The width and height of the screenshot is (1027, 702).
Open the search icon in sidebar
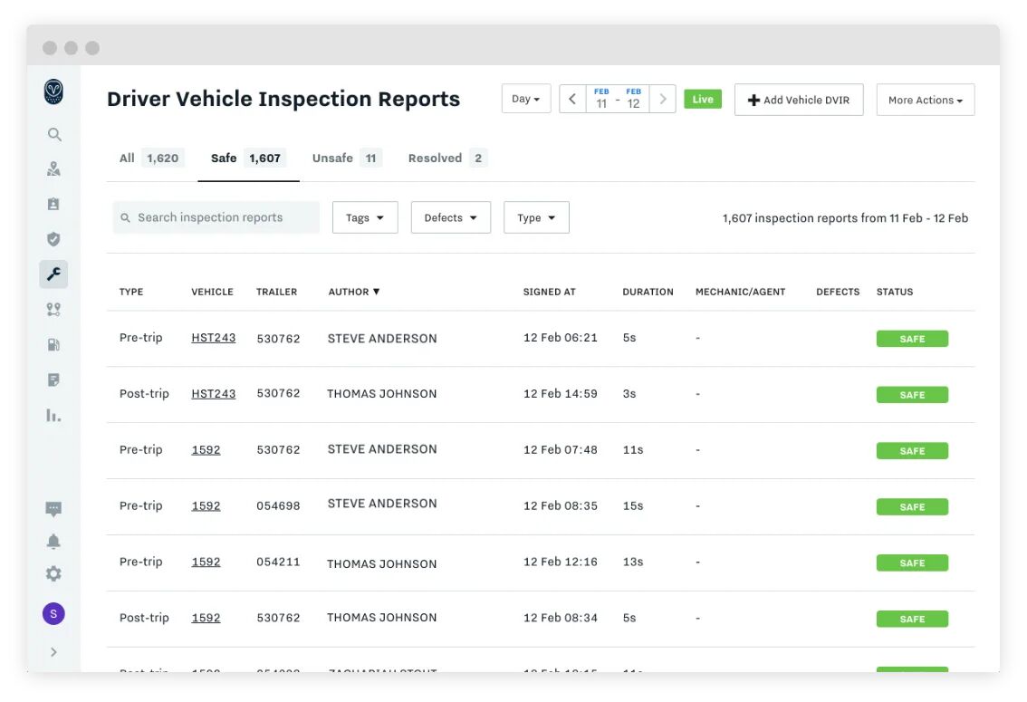pyautogui.click(x=54, y=134)
